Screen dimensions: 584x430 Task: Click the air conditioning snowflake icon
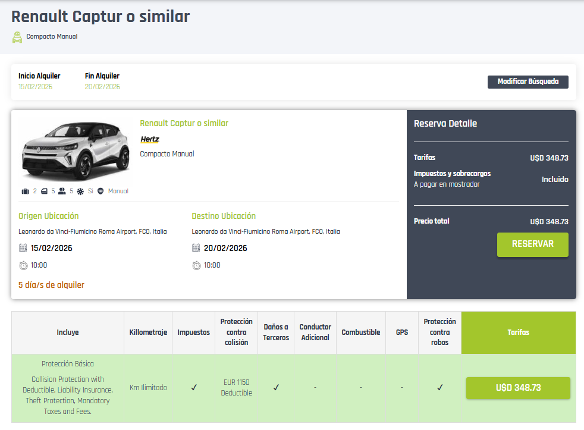coord(80,192)
